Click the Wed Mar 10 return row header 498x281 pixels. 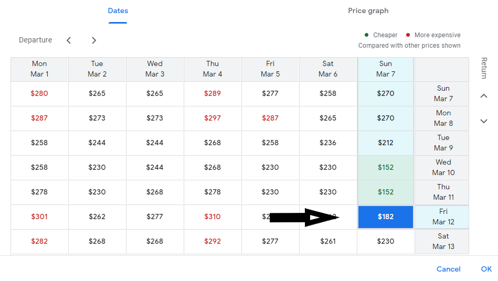pyautogui.click(x=443, y=167)
